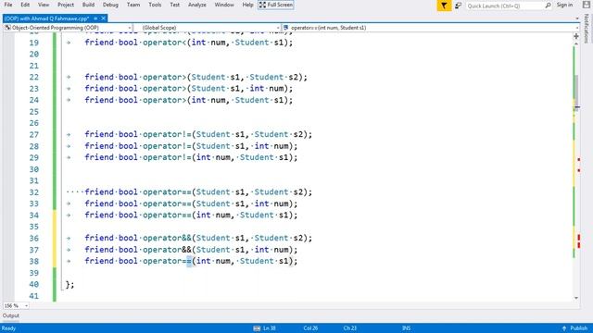Click the INS insert mode indicator
This screenshot has width=593, height=333.
click(x=406, y=328)
